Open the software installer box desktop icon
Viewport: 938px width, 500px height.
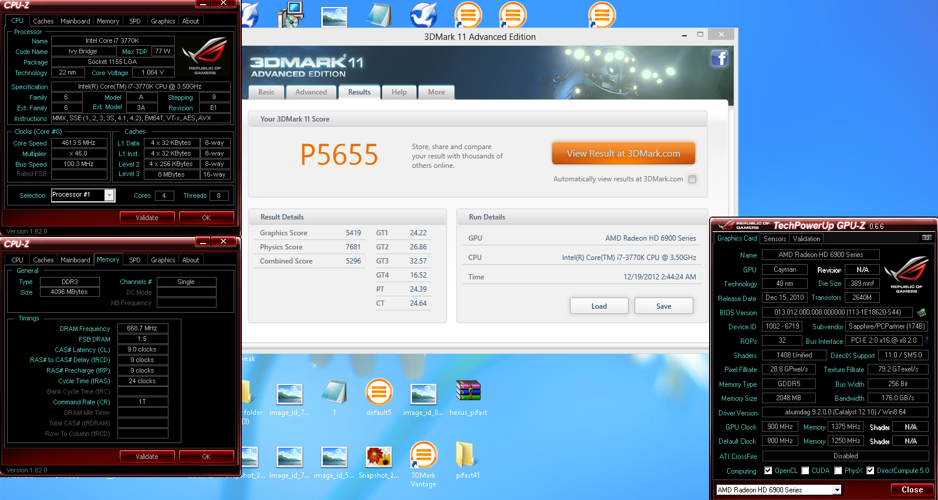tap(289, 15)
